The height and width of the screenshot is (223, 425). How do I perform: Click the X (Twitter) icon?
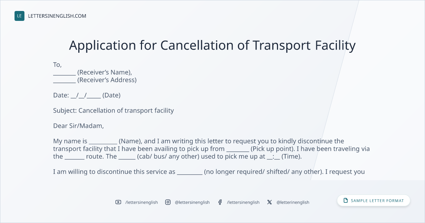tap(270, 202)
